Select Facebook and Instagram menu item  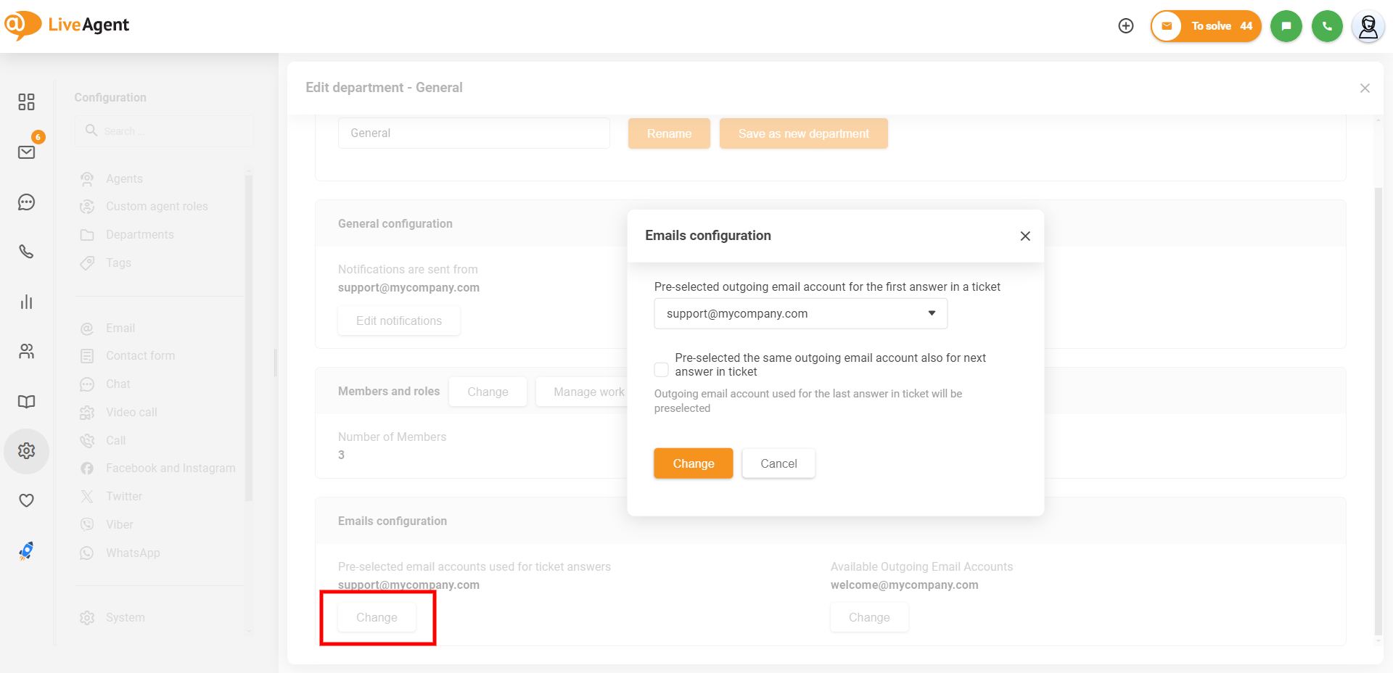(x=170, y=468)
